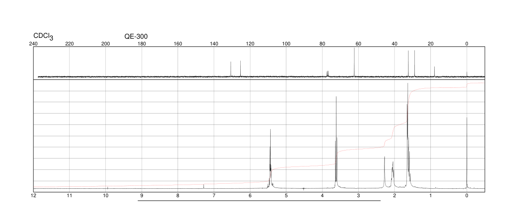
Task: Click the TMS proton peak at 0 ppm
Action: click(467, 153)
